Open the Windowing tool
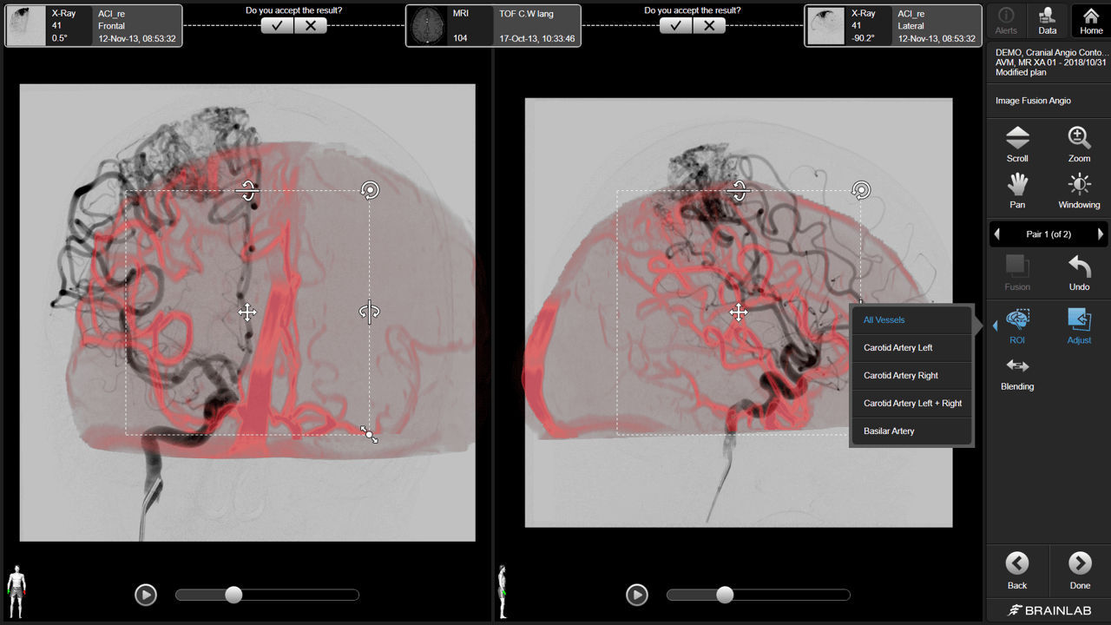1111x625 pixels. click(x=1079, y=189)
